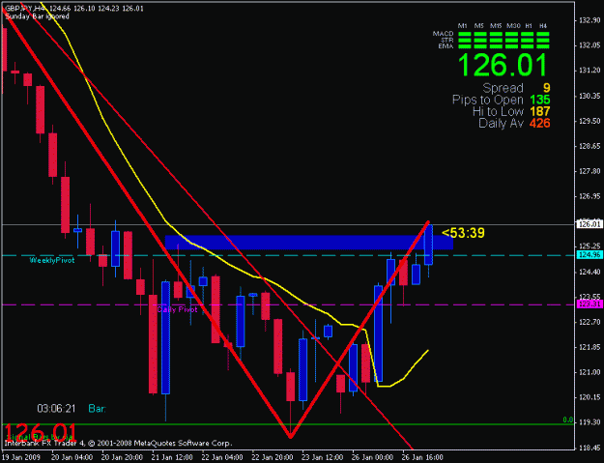This screenshot has height=463, width=604.
Task: Click the 'Pips to Open' value 135
Action: click(x=539, y=100)
